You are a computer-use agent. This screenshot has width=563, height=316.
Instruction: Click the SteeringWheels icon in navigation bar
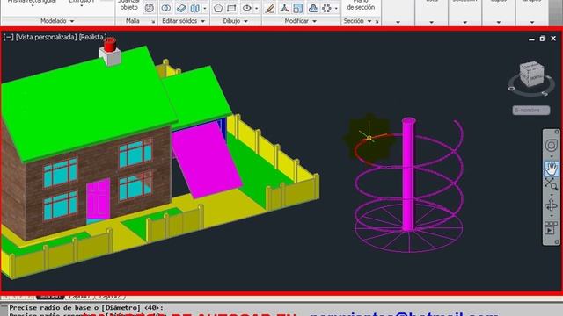(552, 146)
